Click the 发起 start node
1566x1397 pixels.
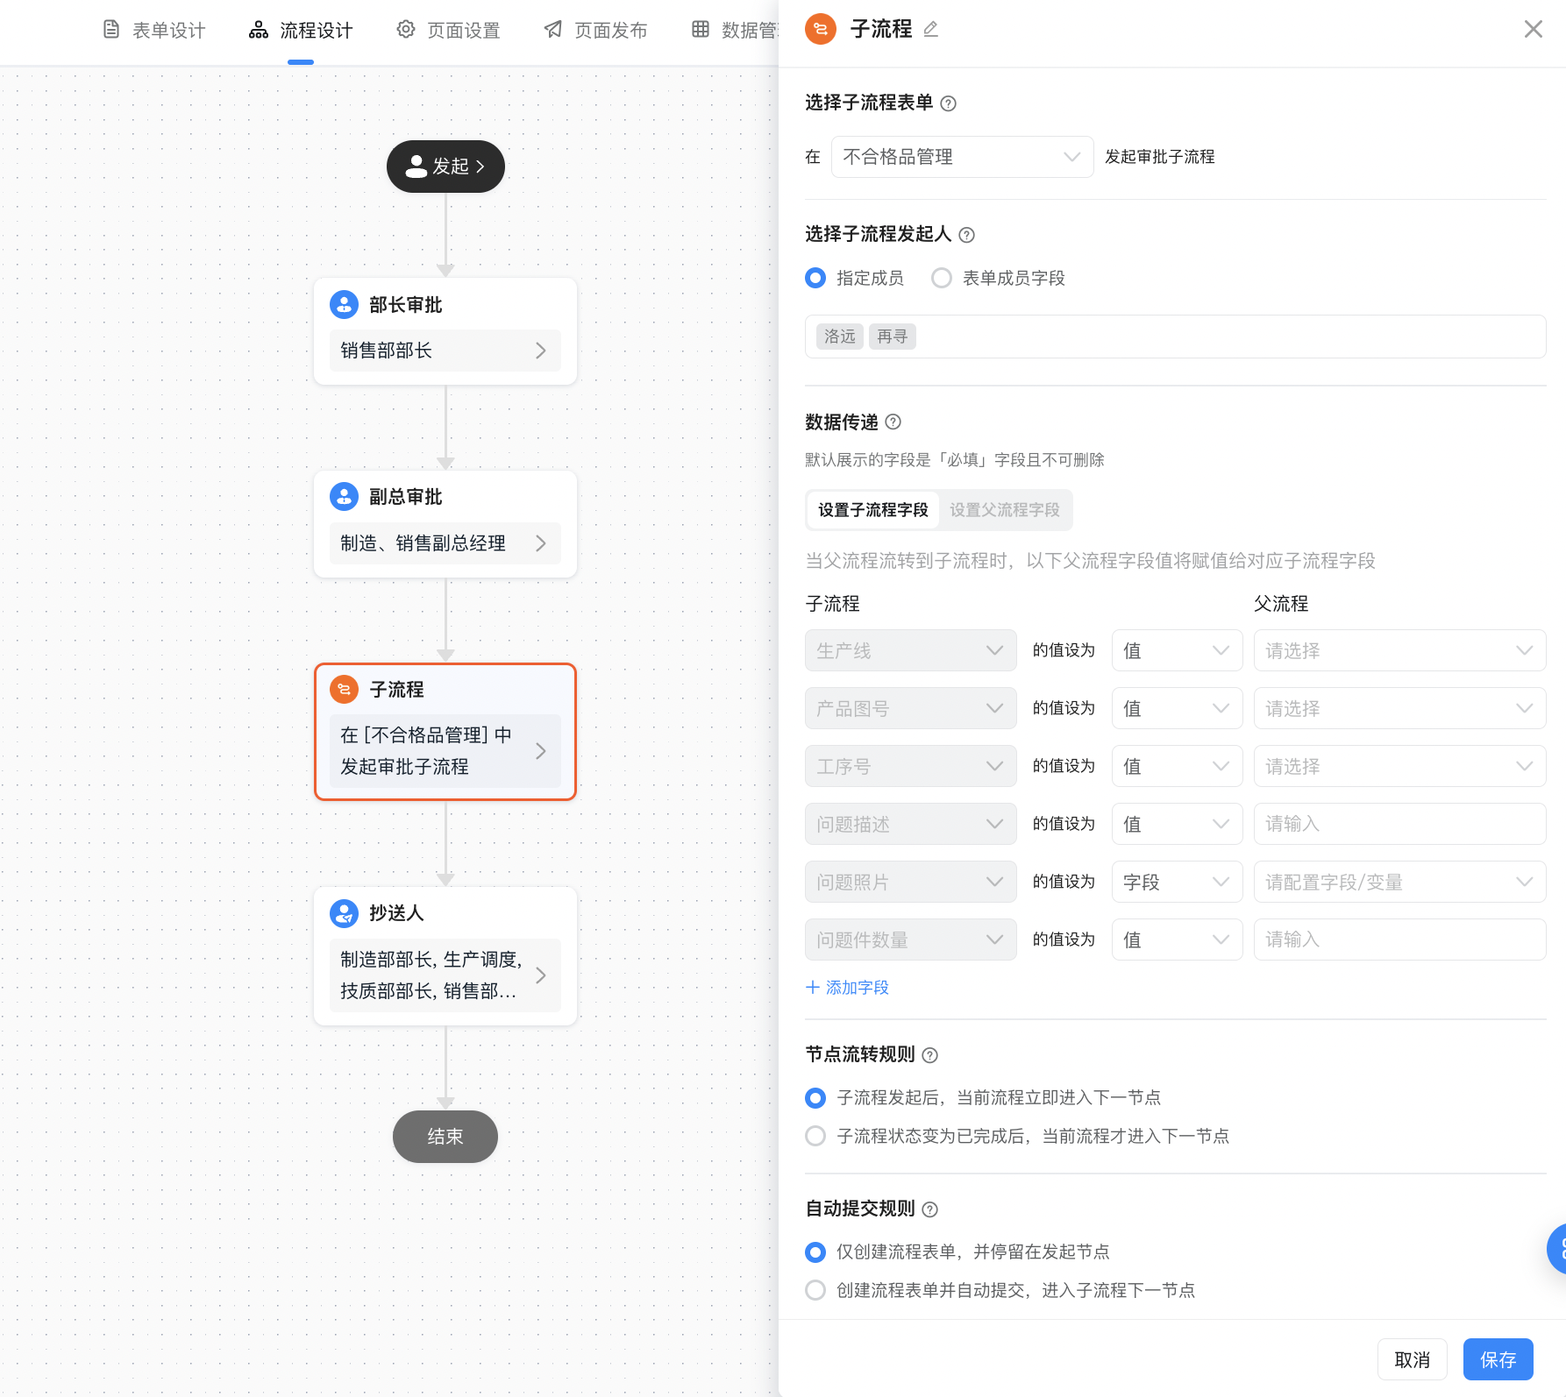pos(445,167)
